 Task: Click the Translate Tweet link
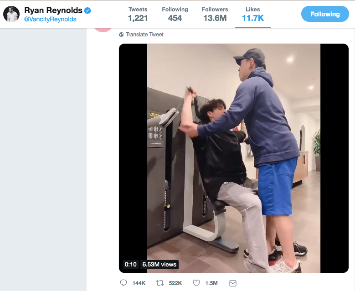click(x=144, y=35)
